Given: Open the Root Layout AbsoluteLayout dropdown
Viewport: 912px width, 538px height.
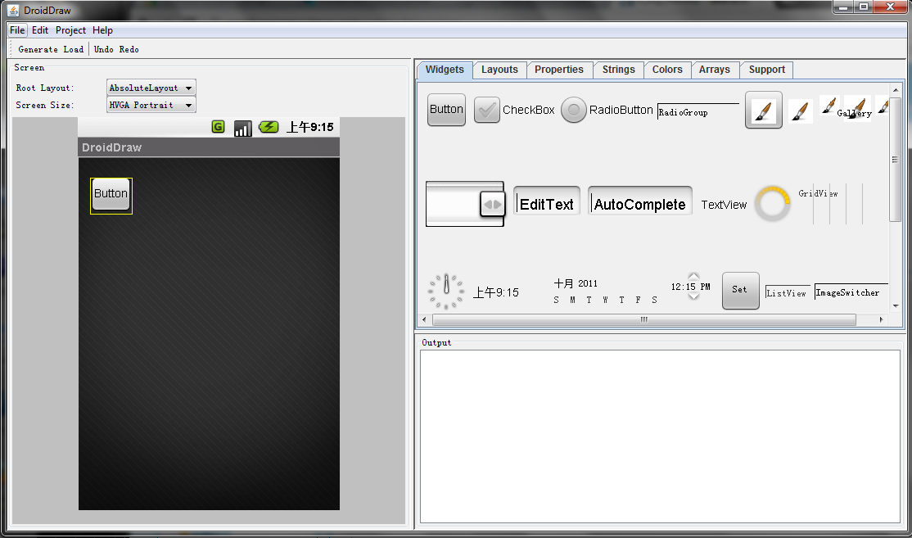Looking at the screenshot, I should point(151,88).
